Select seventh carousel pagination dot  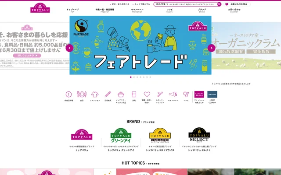150,77
